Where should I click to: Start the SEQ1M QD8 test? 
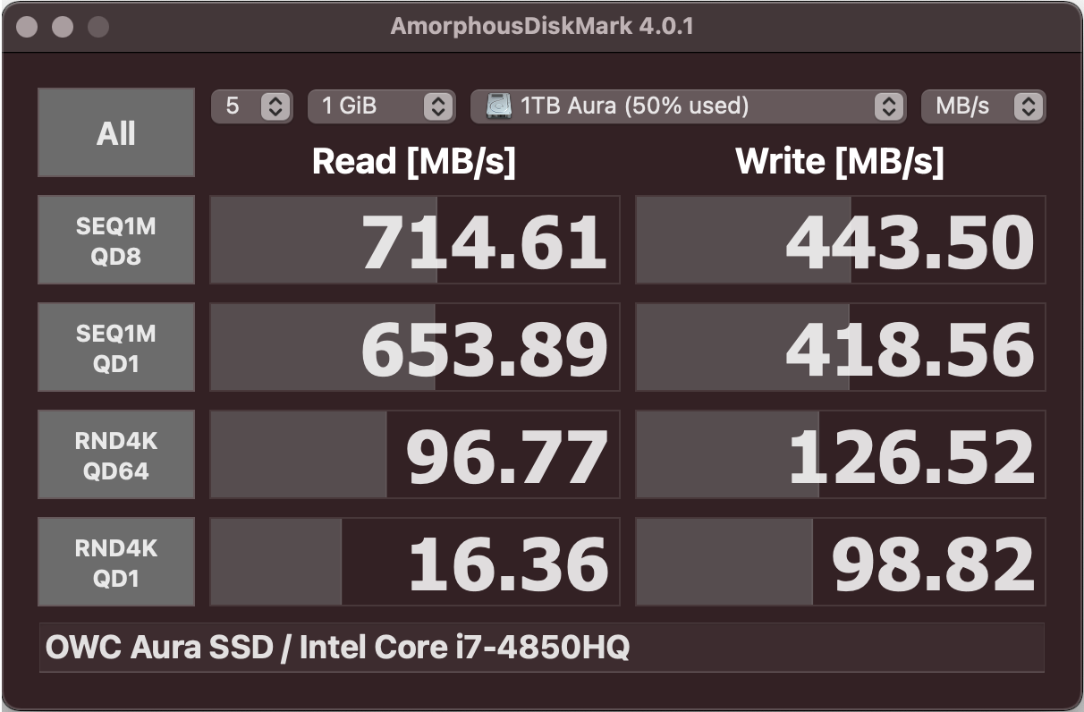click(x=116, y=241)
